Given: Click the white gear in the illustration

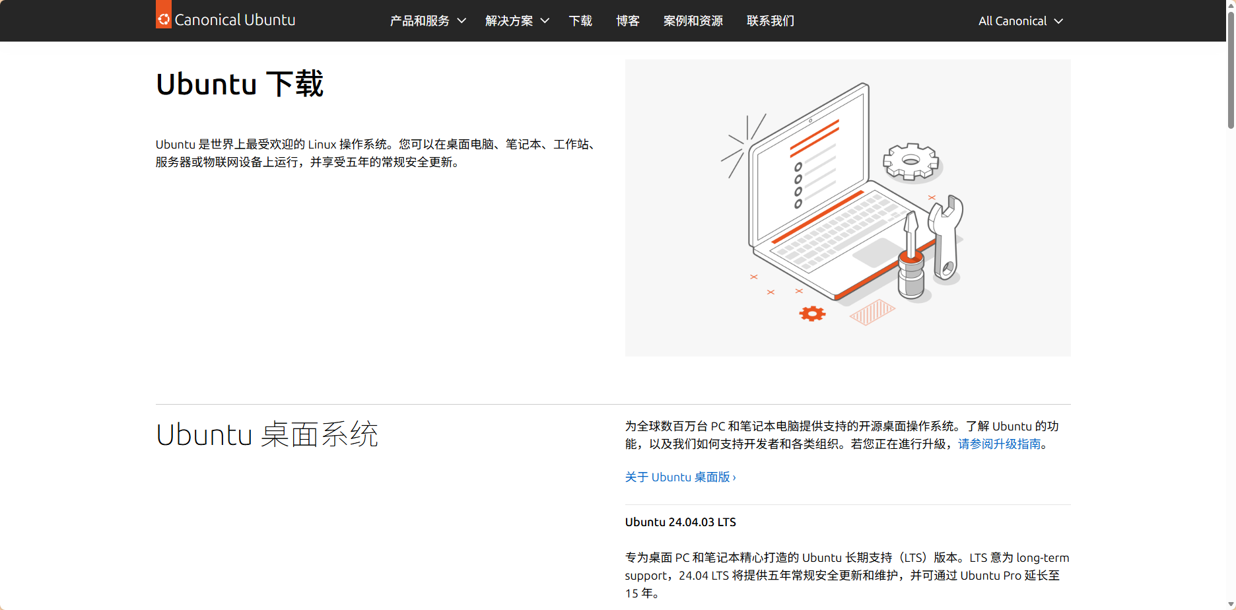Looking at the screenshot, I should [x=911, y=161].
